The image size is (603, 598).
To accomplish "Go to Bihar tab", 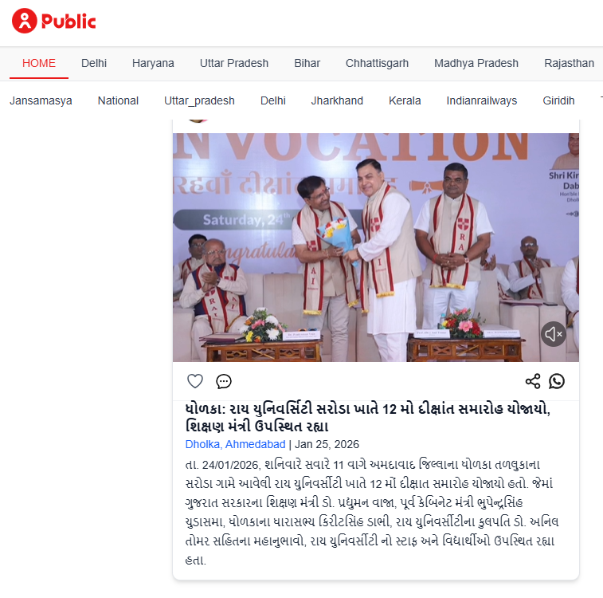I will (x=307, y=63).
